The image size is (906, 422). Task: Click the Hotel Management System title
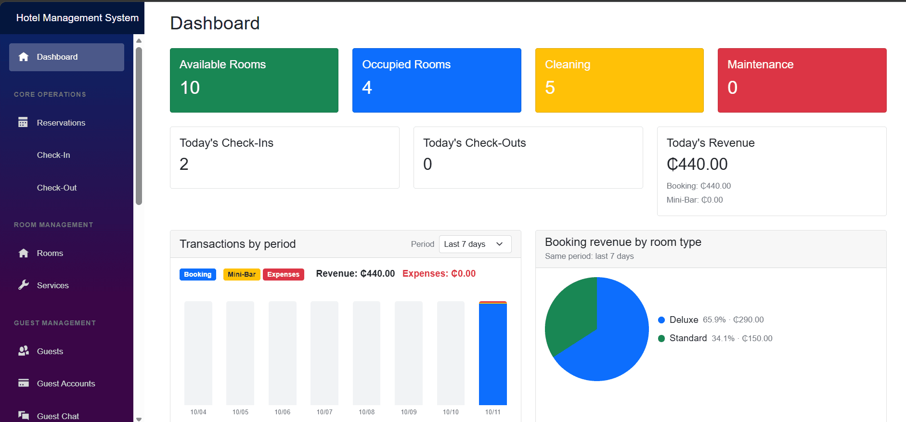point(78,18)
